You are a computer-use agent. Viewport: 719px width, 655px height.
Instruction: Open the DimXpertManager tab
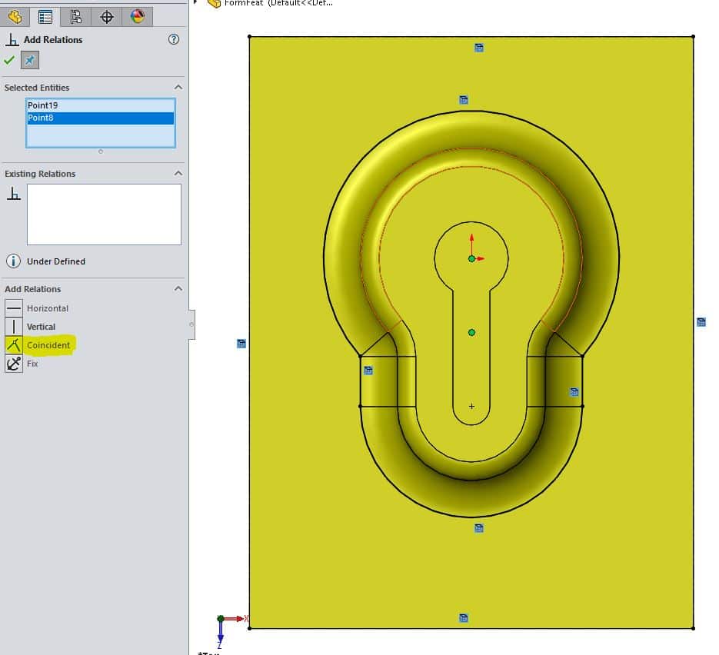pos(107,15)
